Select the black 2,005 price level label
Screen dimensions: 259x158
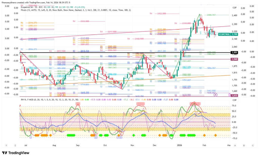(x=234, y=53)
